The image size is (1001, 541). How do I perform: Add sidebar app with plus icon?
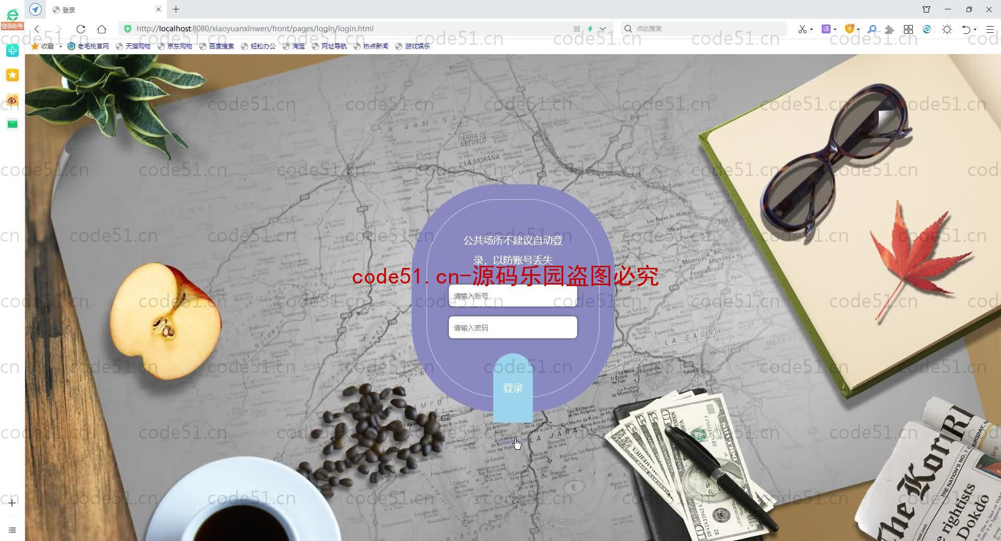coord(12,502)
